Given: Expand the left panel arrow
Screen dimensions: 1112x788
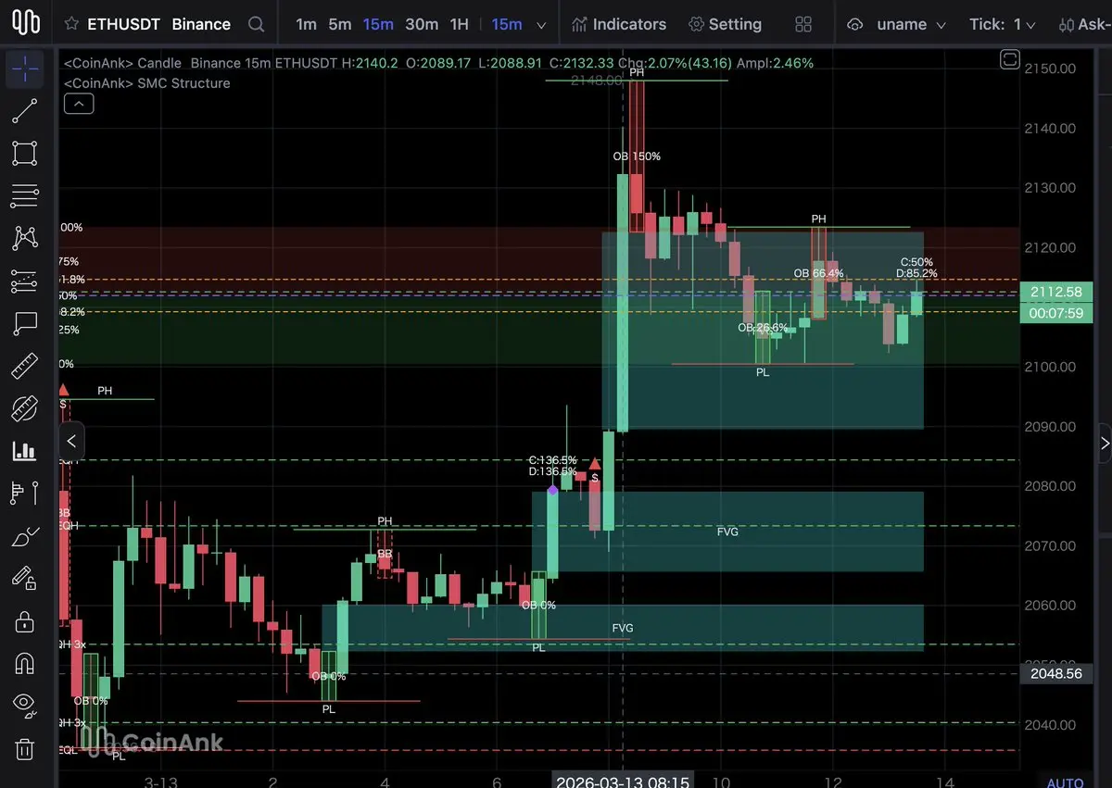Looking at the screenshot, I should pos(71,442).
